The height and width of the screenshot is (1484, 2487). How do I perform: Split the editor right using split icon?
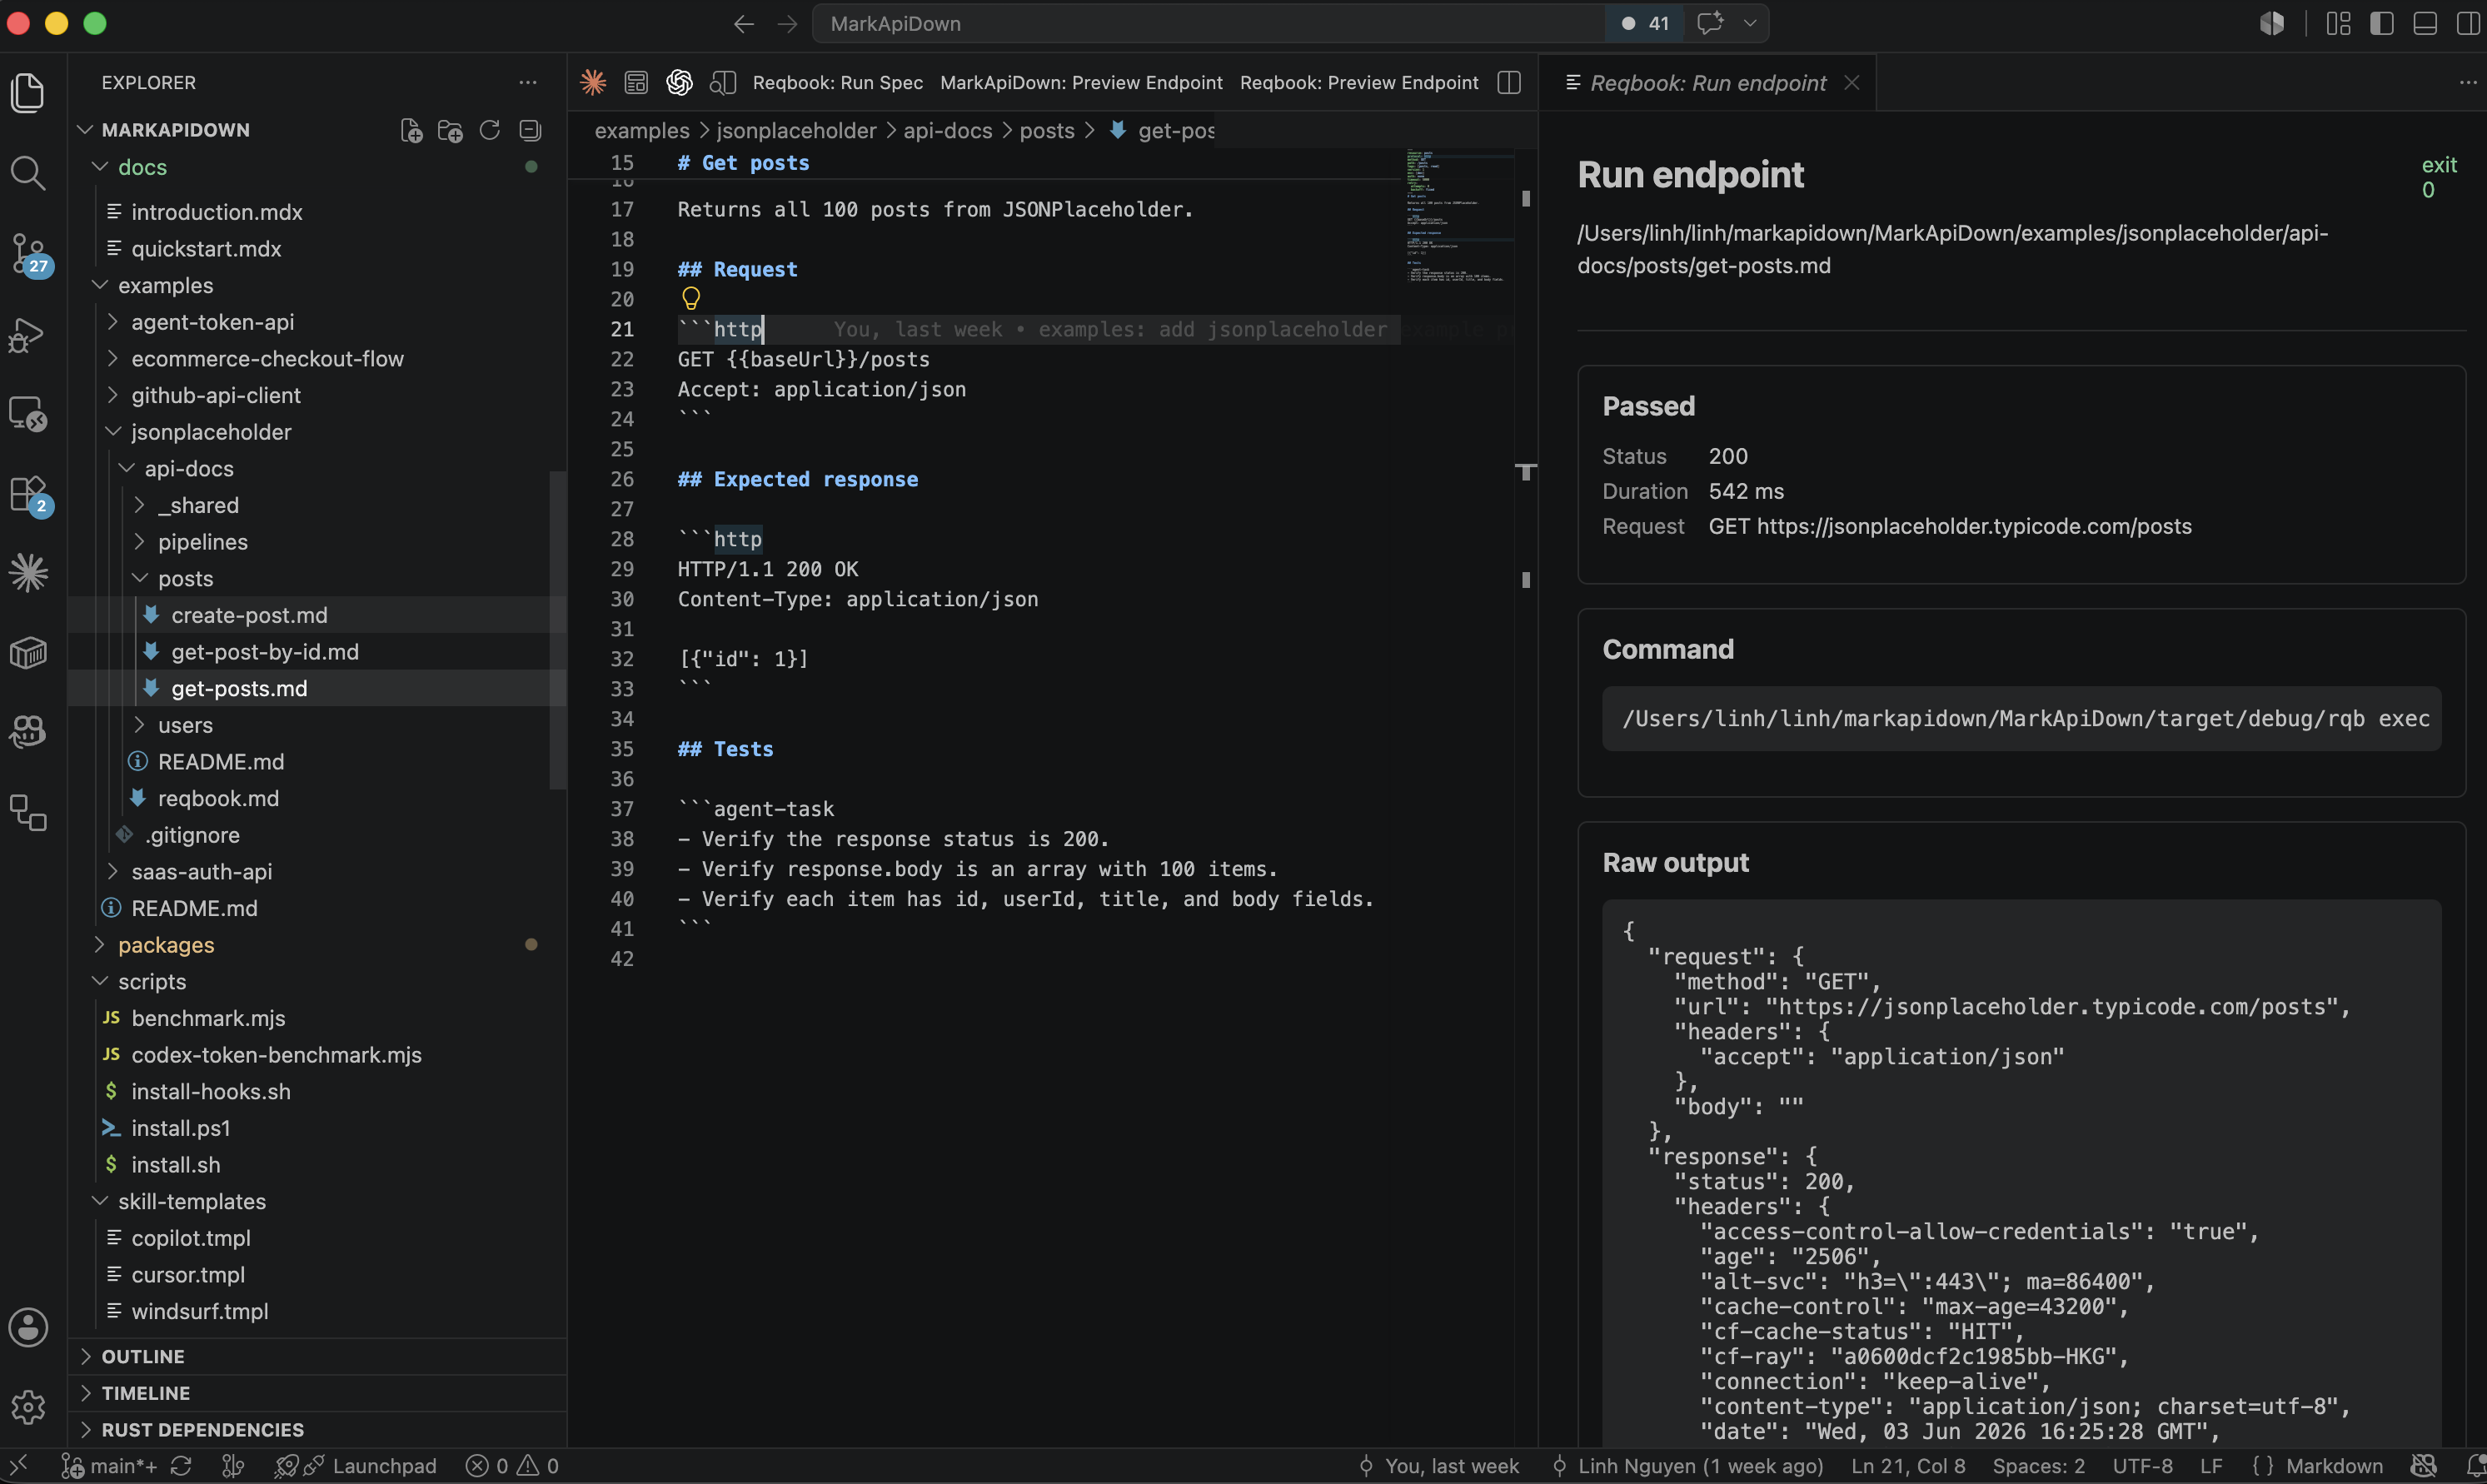[1509, 82]
